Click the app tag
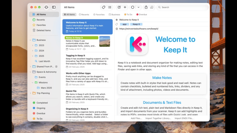The height and width of the screenshot is (133, 237). coord(124,24)
